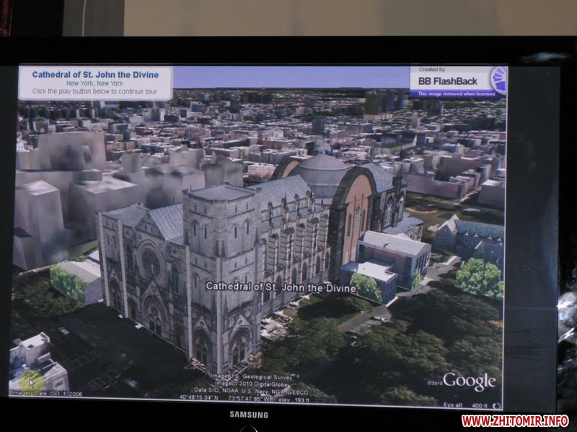Click the Cathedral of St. John the Divine title
The width and height of the screenshot is (577, 432).
coord(95,74)
